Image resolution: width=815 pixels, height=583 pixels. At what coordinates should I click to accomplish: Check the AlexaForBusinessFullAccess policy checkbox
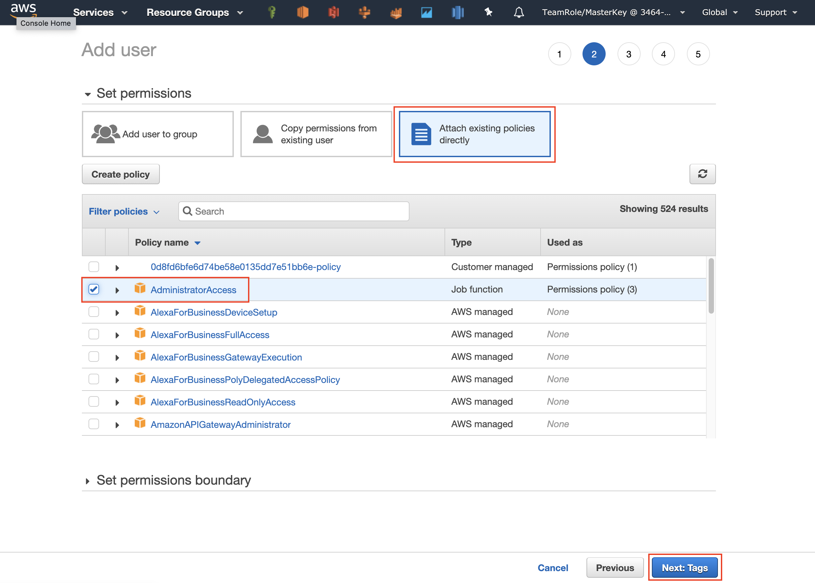(94, 334)
